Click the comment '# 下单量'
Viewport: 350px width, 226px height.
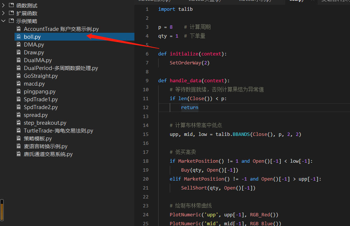pos(195,36)
